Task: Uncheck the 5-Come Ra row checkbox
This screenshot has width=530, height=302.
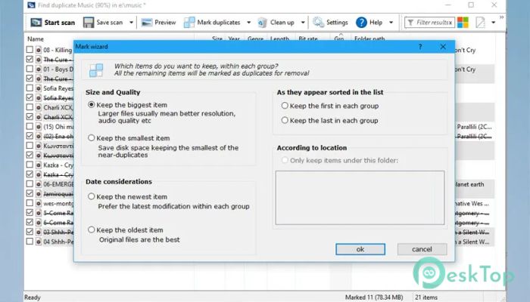Action: point(30,213)
